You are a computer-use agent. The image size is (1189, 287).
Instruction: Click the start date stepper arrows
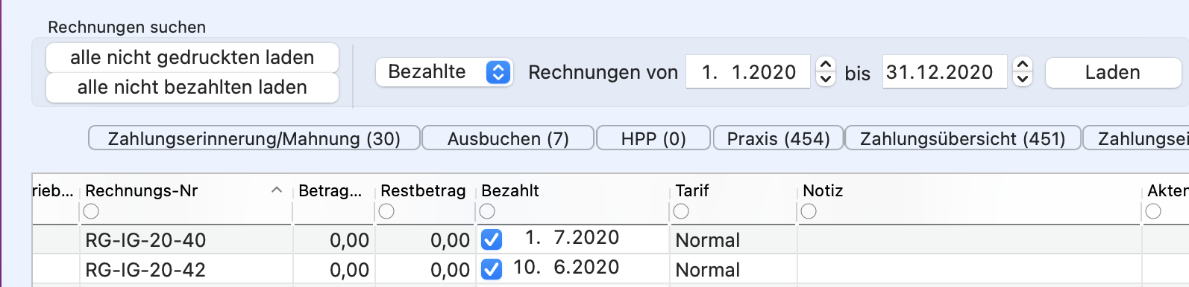click(x=825, y=72)
